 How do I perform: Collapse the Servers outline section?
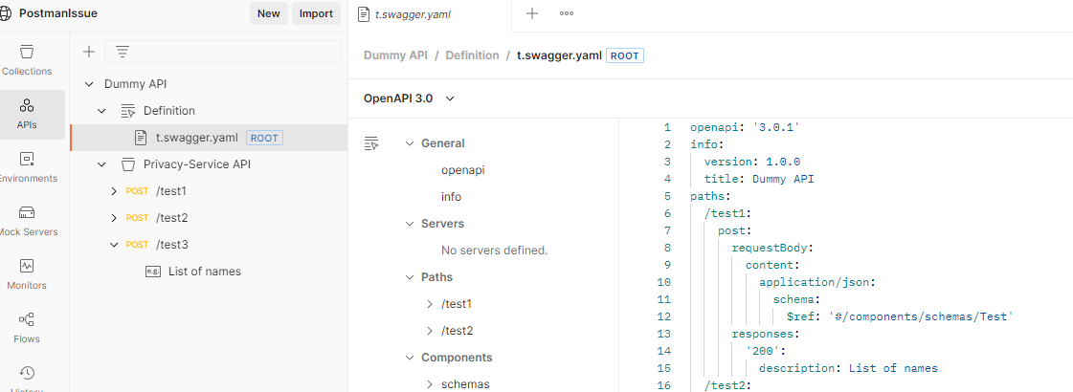tap(410, 224)
